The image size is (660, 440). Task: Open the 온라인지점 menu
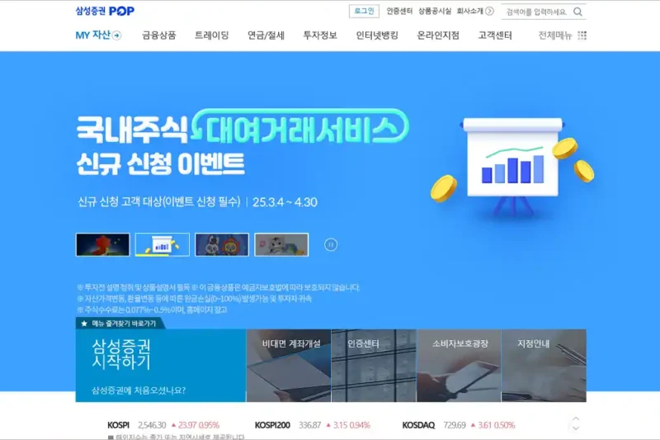point(438,35)
